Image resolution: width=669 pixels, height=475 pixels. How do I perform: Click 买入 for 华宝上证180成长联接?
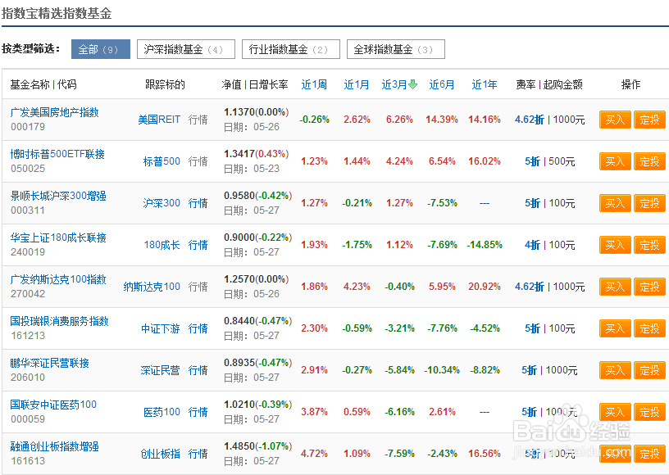click(x=615, y=245)
